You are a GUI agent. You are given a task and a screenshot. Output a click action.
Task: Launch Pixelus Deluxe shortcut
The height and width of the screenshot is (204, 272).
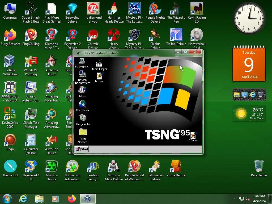155,39
